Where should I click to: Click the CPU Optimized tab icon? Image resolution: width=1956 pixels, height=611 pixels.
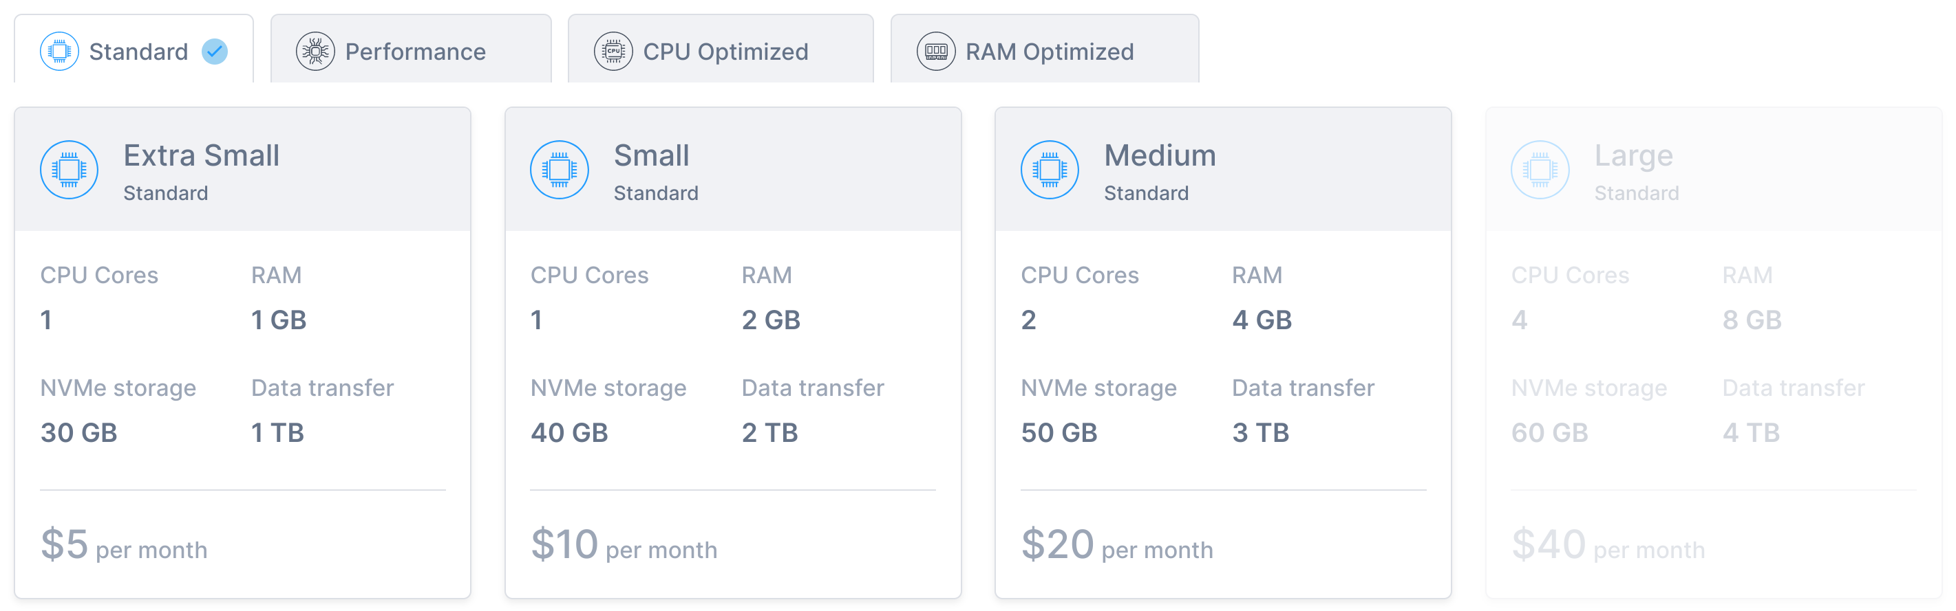point(613,52)
